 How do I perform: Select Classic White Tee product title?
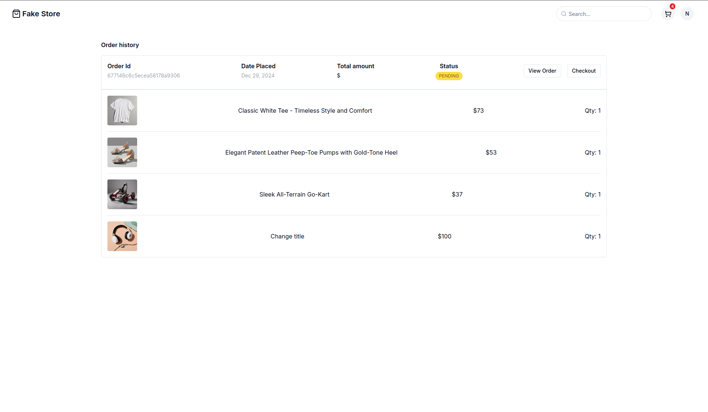[x=305, y=111]
